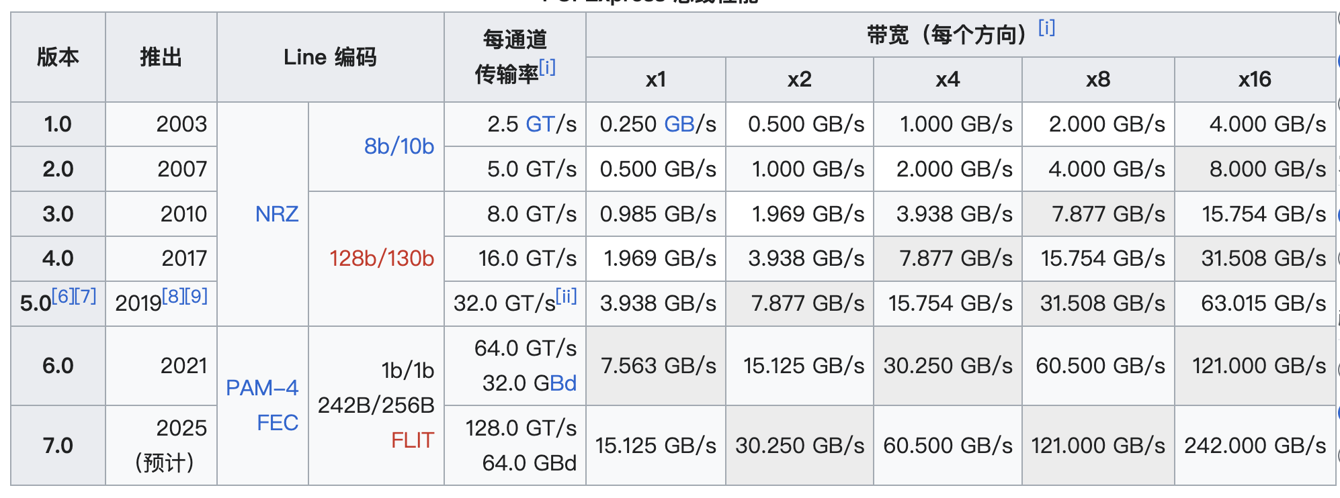The width and height of the screenshot is (1340, 498).
Task: Open reference [6] next to version 5.0
Action: point(63,296)
